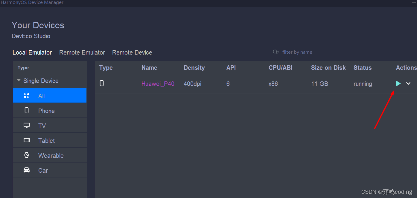Sort by the Status column header
The height and width of the screenshot is (198, 417).
coord(362,68)
